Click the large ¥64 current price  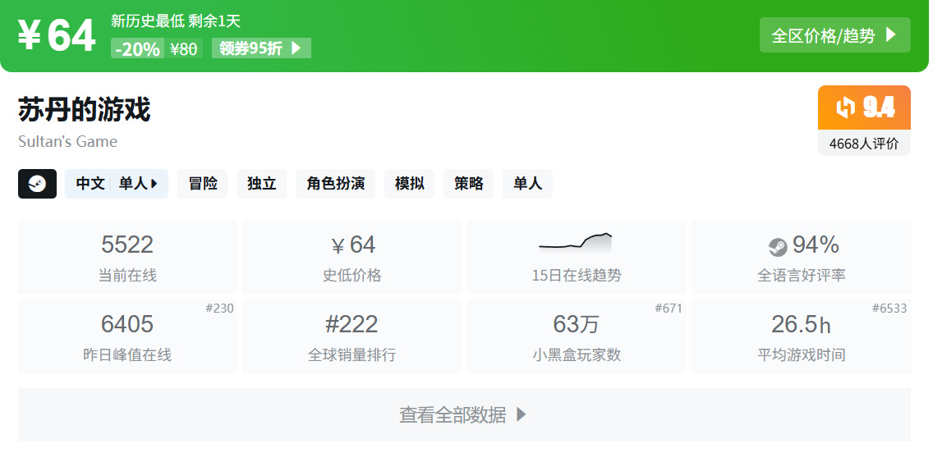(57, 35)
